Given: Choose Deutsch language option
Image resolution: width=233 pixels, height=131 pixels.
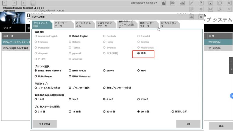Looking at the screenshot, I should 110,36.
